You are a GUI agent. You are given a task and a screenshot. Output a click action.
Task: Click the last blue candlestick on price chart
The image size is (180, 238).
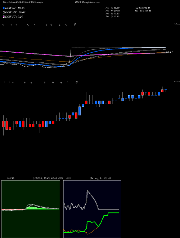click(x=166, y=90)
